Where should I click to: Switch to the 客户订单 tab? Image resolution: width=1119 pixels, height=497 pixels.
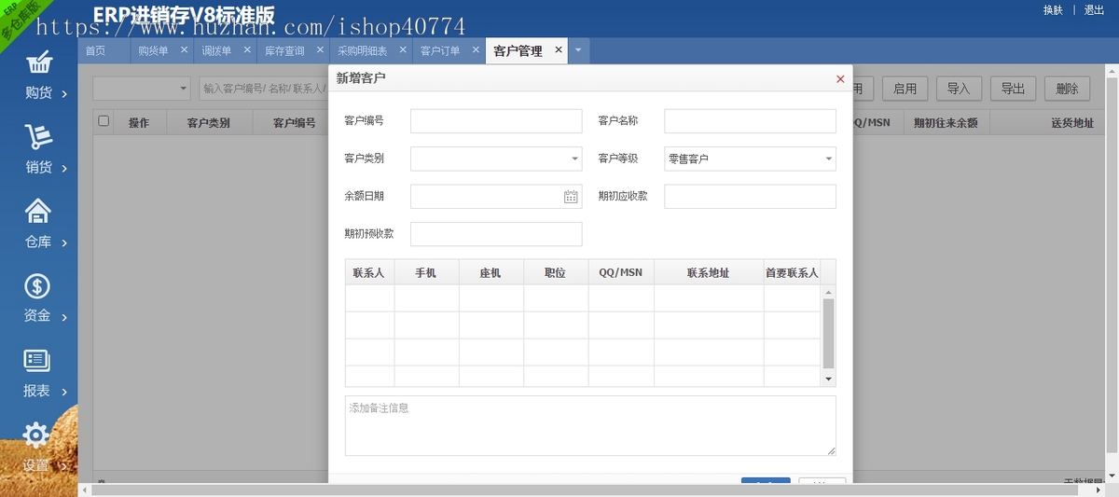point(440,51)
